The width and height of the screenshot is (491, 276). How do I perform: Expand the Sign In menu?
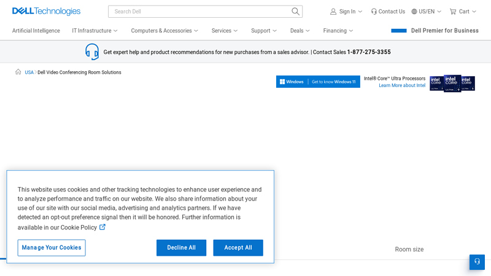point(346,12)
